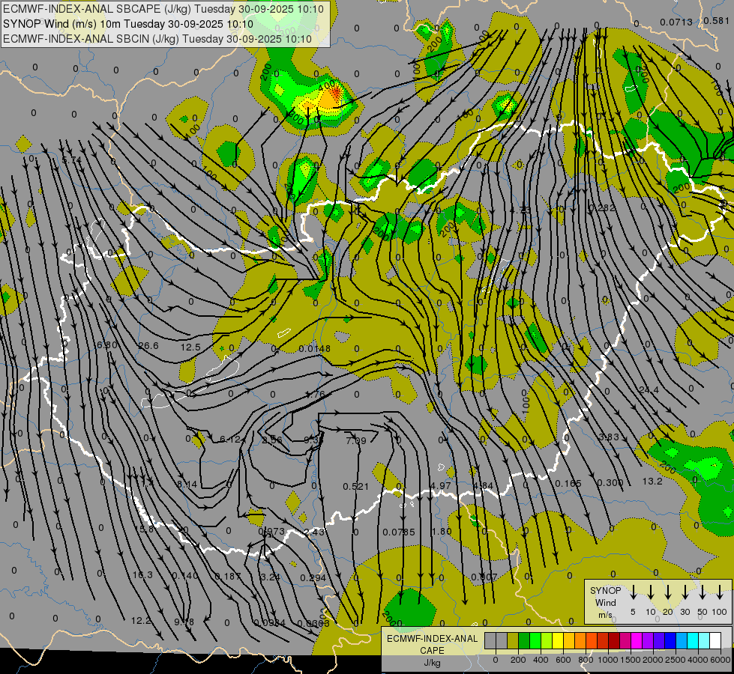The height and width of the screenshot is (674, 734).
Task: Click the 400 contour label on orange CAPE peak
Action: 327,85
